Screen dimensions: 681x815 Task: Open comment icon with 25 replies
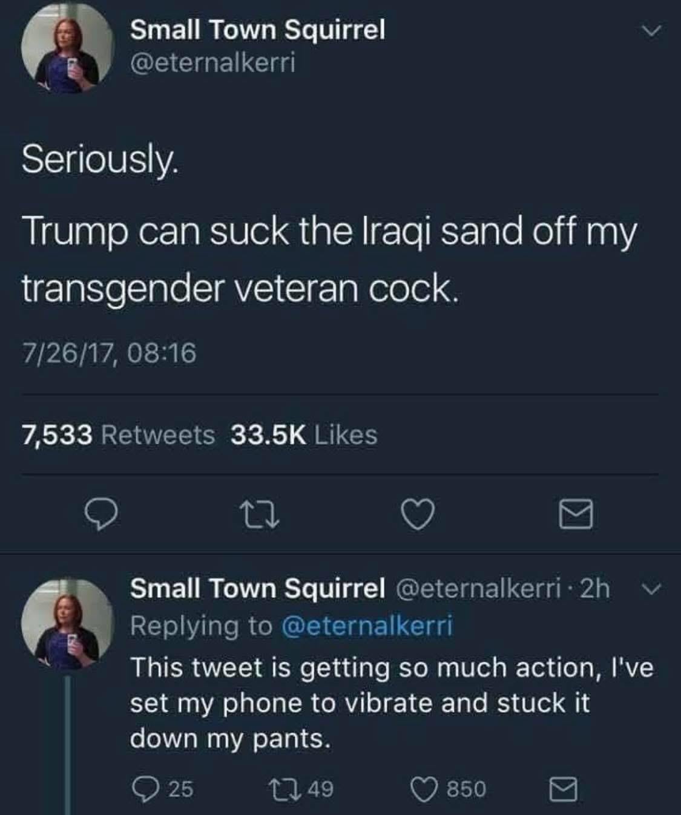[163, 789]
